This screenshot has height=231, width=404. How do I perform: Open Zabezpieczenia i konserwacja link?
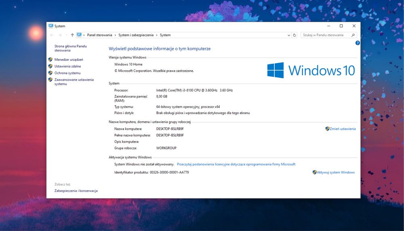click(76, 191)
